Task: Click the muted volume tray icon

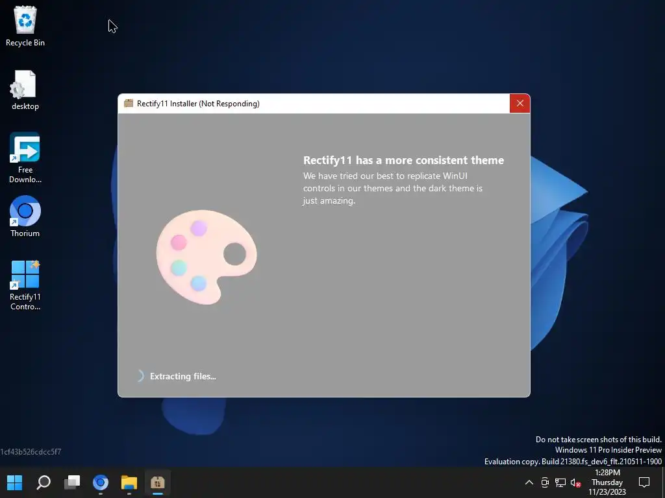Action: [575, 482]
